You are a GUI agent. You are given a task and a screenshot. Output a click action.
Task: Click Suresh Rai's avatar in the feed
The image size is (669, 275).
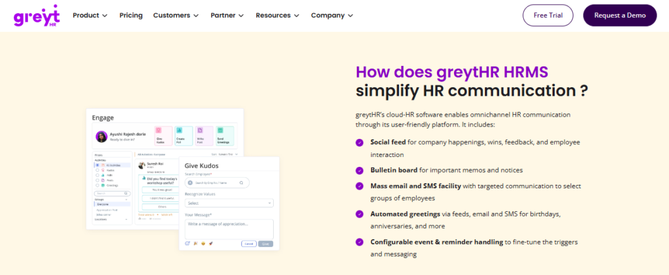point(142,166)
